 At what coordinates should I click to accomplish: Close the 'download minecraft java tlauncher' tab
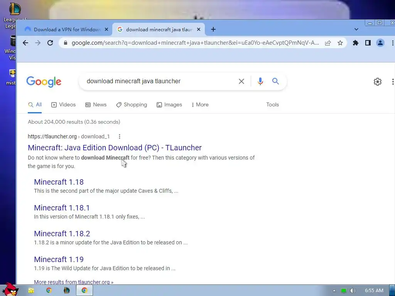[x=199, y=29]
